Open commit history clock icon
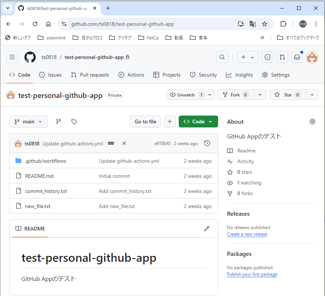 pyautogui.click(x=207, y=143)
